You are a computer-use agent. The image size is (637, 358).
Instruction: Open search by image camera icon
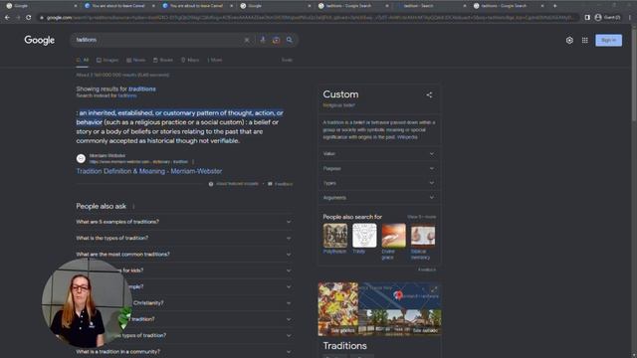(276, 40)
